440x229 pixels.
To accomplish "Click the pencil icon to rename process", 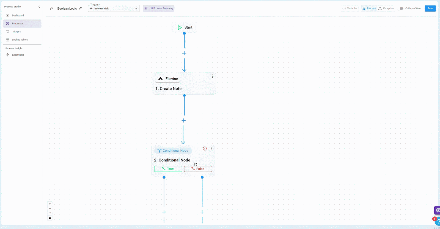I will point(80,9).
